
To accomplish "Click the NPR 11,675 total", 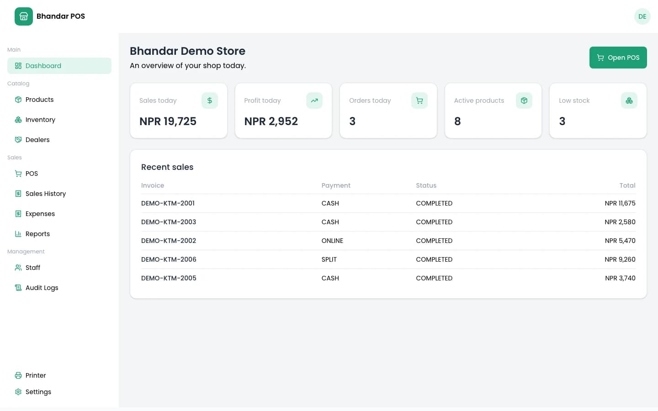I will point(620,203).
